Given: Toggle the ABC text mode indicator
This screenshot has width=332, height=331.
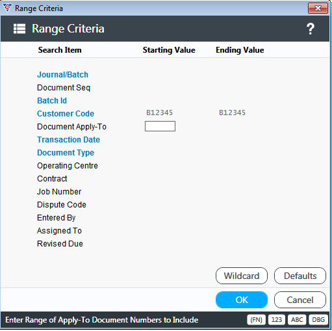Looking at the screenshot, I should point(297,320).
